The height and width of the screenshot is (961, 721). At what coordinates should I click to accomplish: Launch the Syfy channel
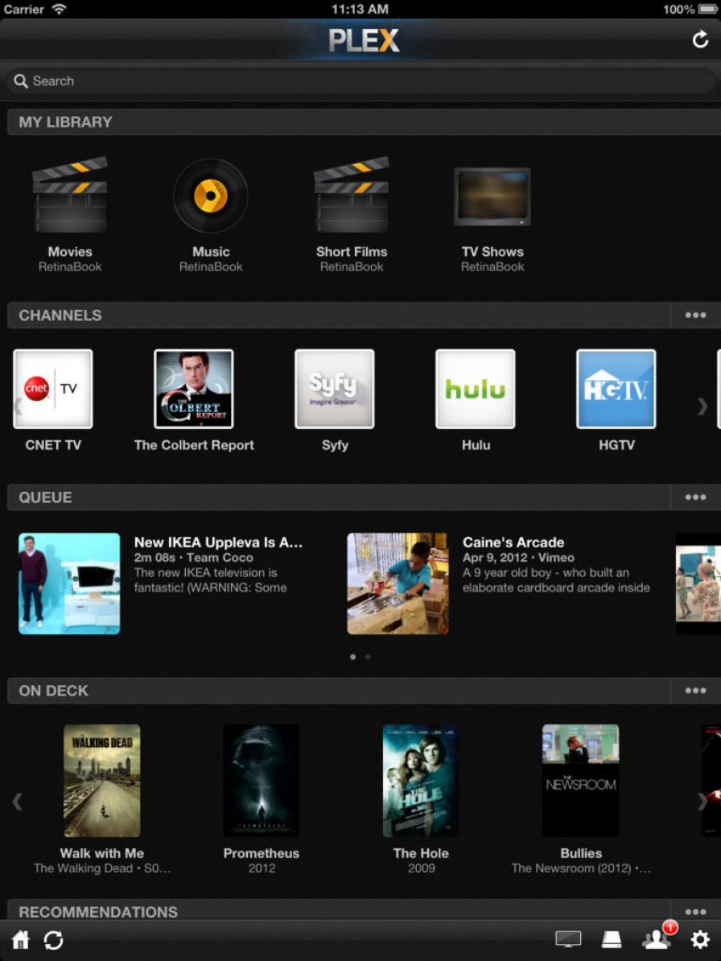click(x=334, y=390)
